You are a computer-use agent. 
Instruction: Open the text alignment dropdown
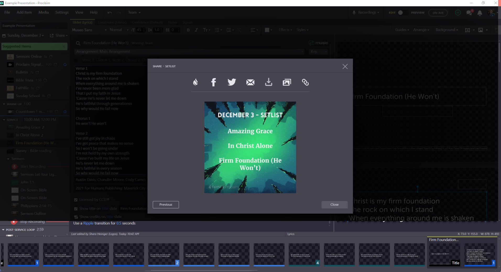click(254, 30)
